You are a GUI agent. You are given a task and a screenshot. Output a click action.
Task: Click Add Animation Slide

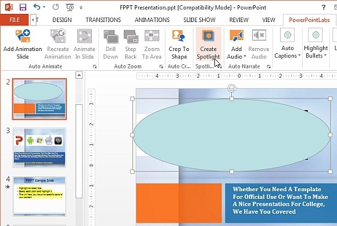coord(23,45)
